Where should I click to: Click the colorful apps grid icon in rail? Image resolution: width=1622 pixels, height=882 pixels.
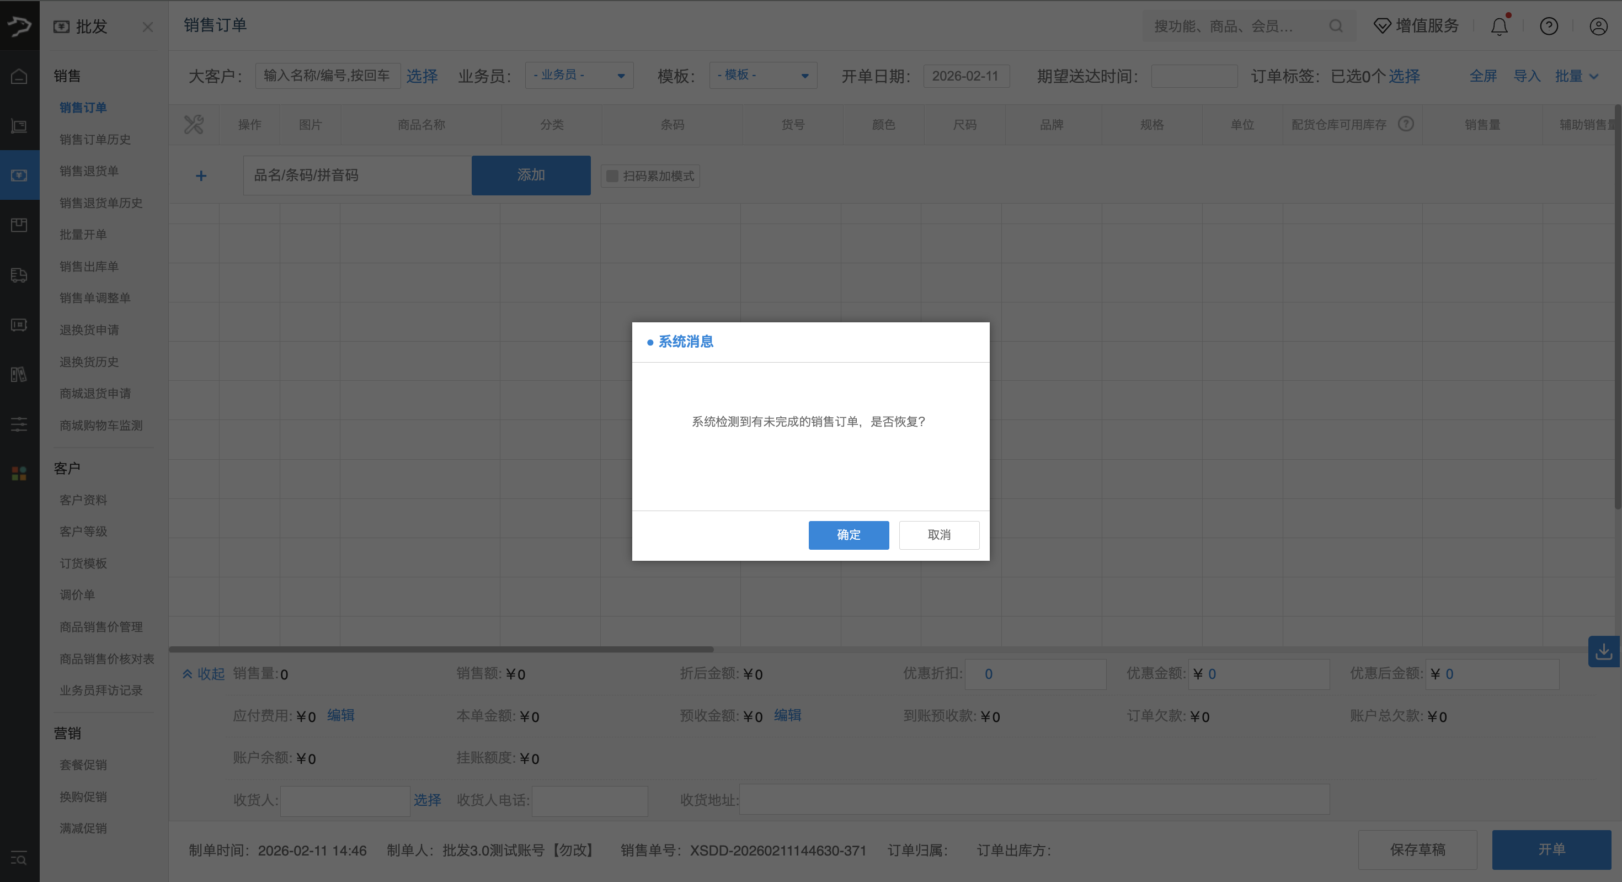click(19, 474)
